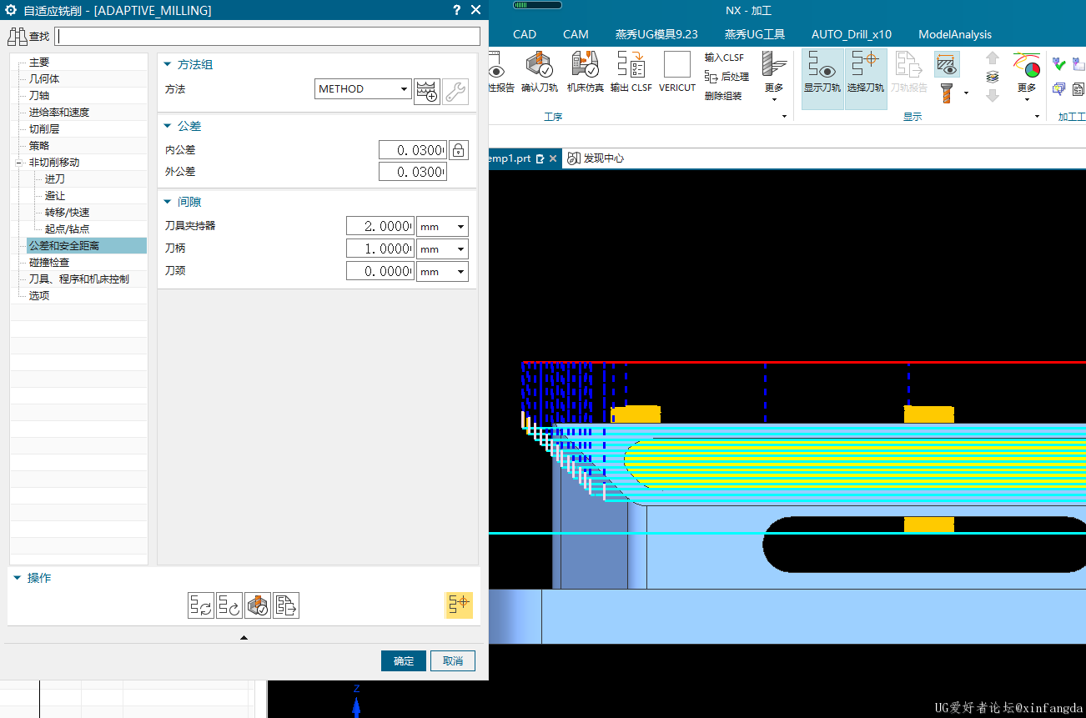Click the down arrow layer icon in 显示

[x=992, y=95]
